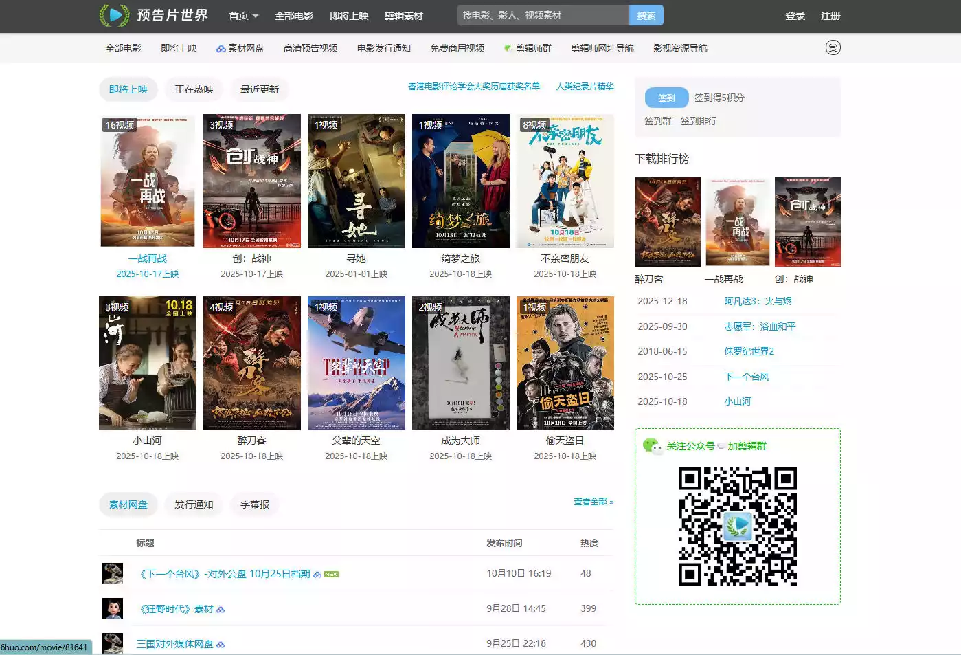
Task: Click avatar icon beside 《下一个台风》 post
Action: pos(113,573)
